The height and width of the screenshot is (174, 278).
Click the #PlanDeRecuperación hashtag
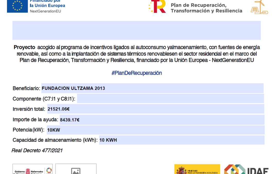tap(137, 73)
